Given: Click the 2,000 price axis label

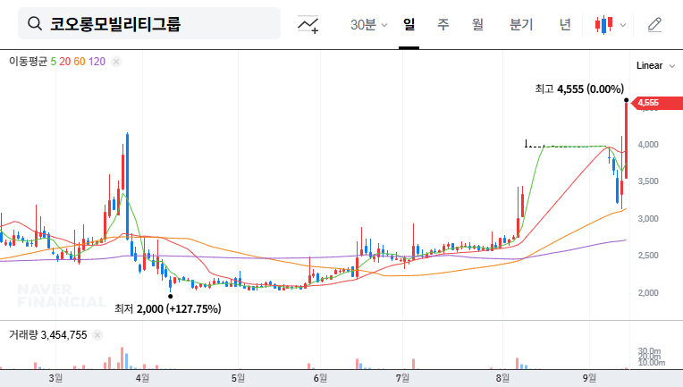Looking at the screenshot, I should 648,293.
